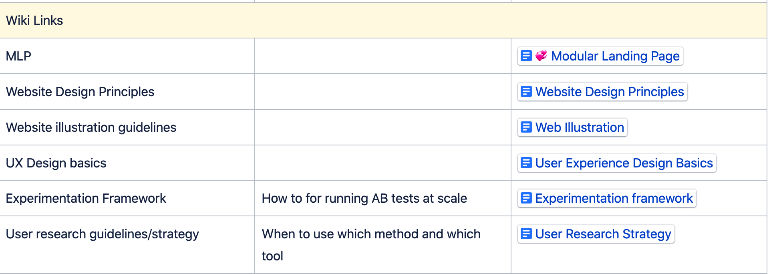Open the User Research Strategy link
773x274 pixels.
[x=603, y=234]
